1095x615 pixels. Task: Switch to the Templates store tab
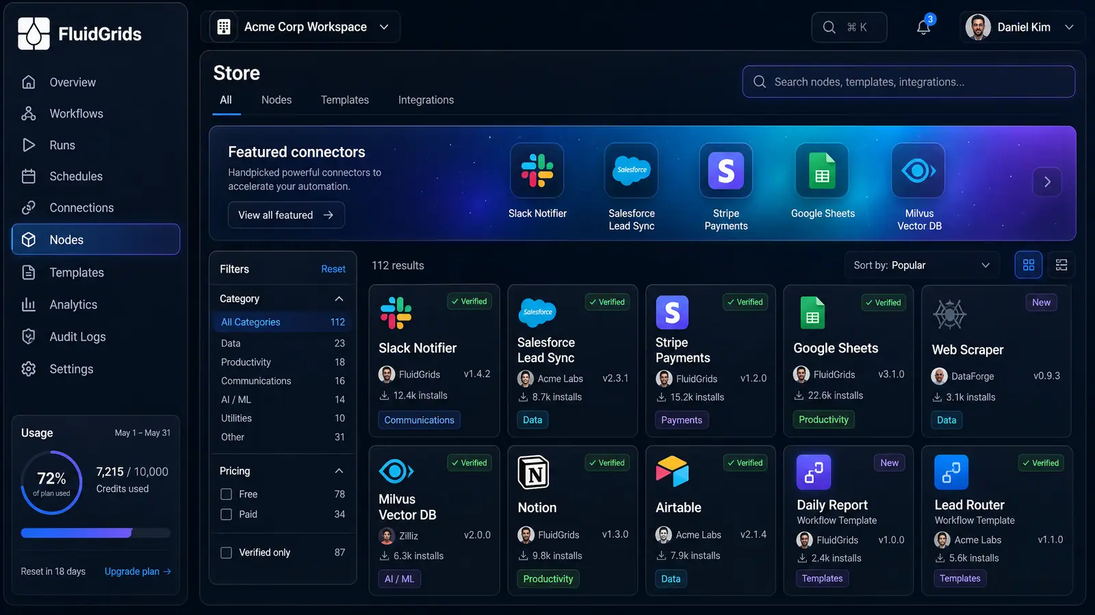(x=345, y=100)
